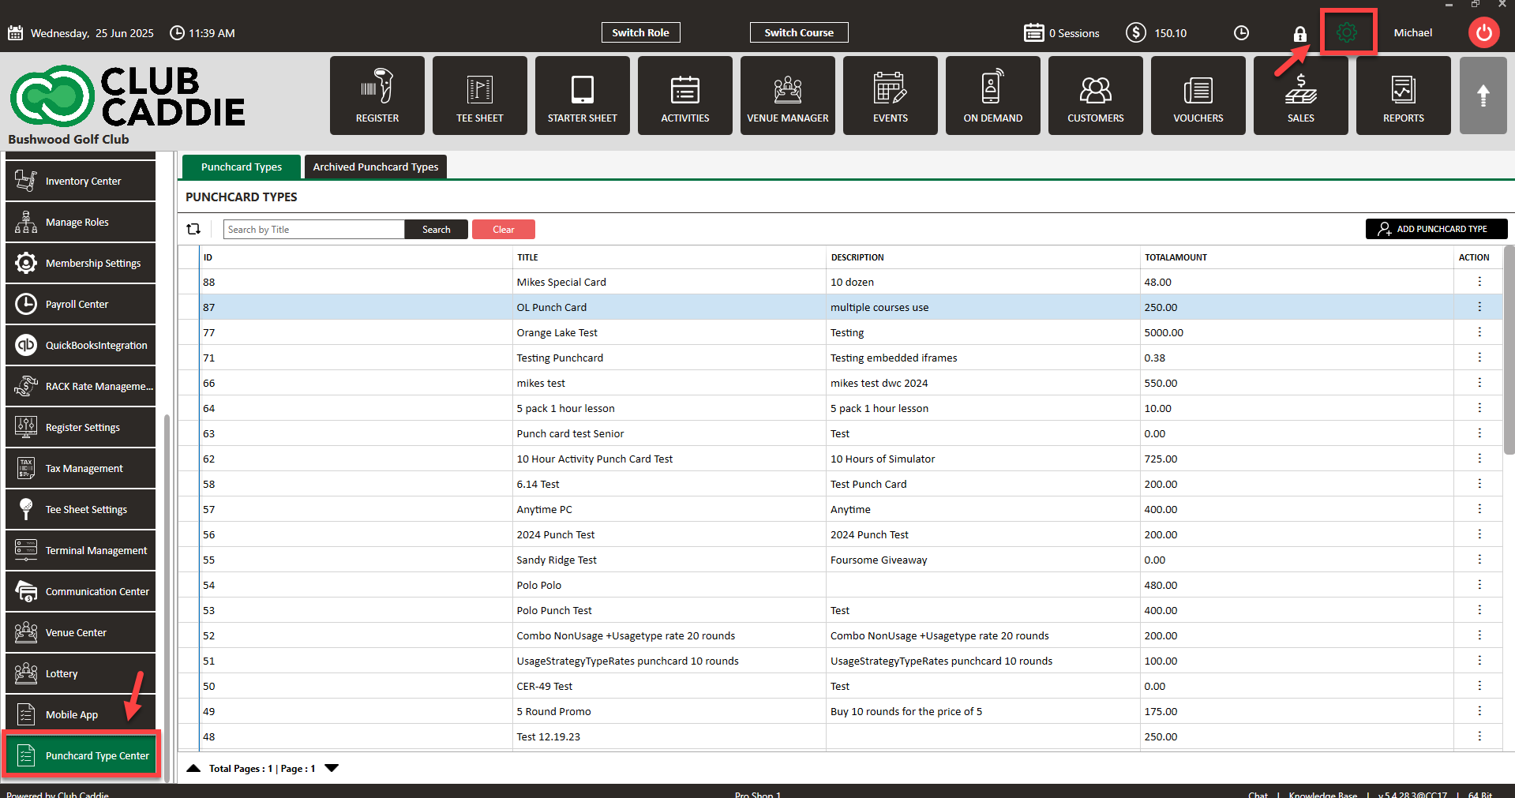Open Communication Center in the sidebar

pos(81,591)
